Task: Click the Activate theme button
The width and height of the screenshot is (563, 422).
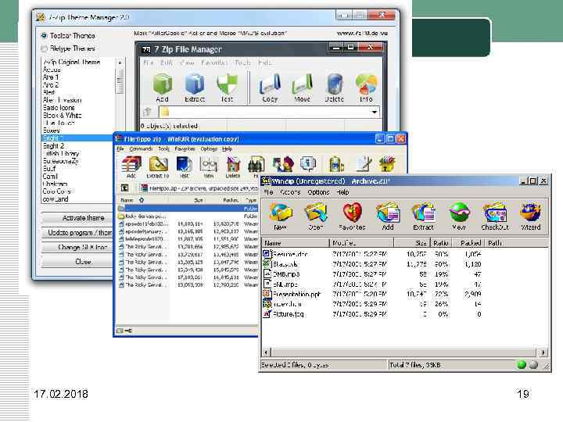Action: [77, 218]
